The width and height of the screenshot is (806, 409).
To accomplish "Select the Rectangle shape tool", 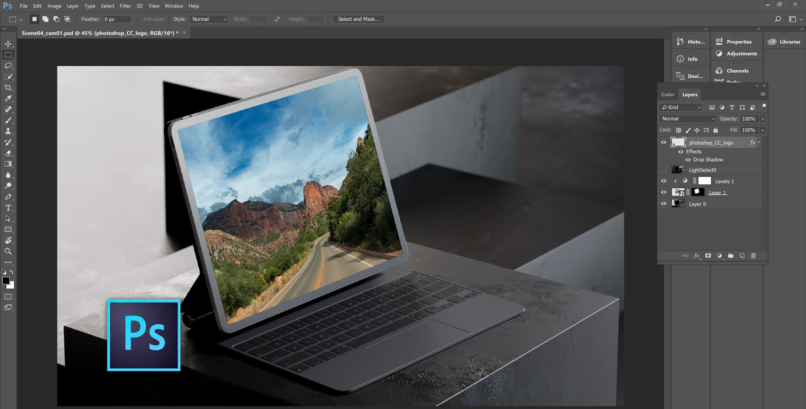I will click(8, 230).
